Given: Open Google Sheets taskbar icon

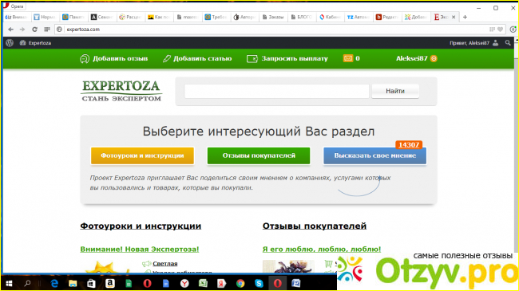Looking at the screenshot, I should [x=129, y=283].
